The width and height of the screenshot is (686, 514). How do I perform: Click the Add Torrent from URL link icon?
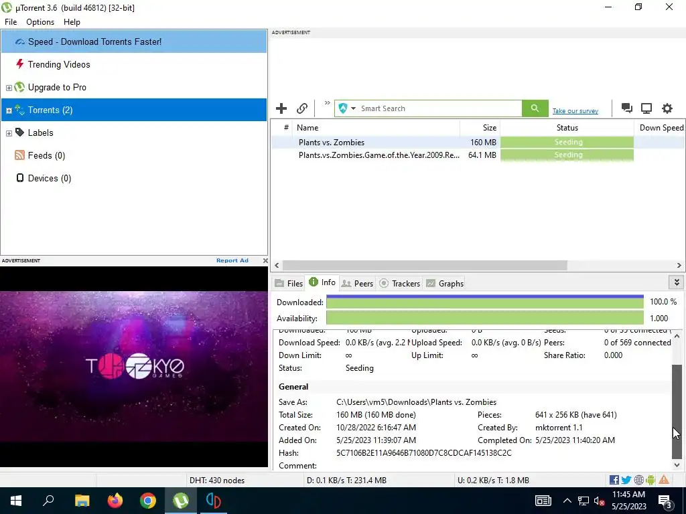coord(302,108)
